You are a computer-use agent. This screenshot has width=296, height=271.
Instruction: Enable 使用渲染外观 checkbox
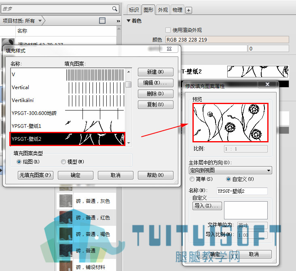(x=168, y=30)
